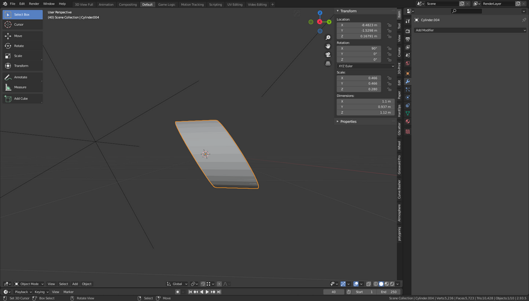Choose the Add Cube tool
529x301 pixels.
23,99
